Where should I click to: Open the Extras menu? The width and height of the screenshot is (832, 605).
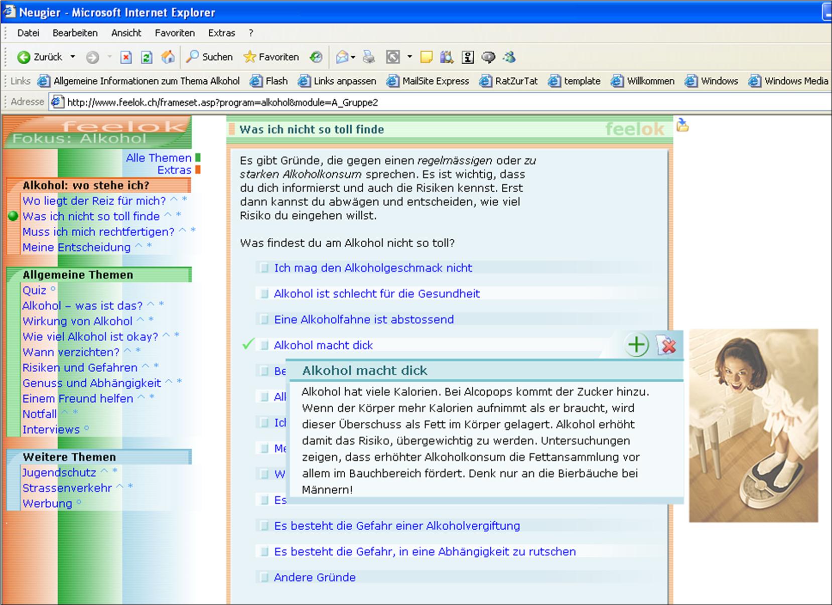tap(221, 33)
